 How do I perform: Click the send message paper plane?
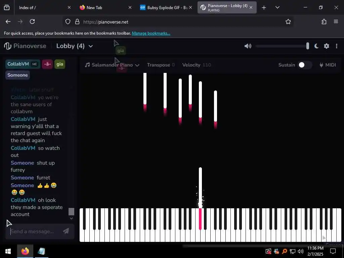[66, 231]
